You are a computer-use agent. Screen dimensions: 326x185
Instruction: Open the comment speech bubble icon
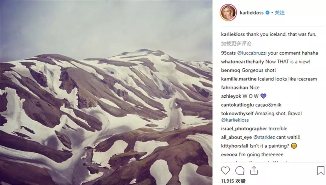(x=240, y=171)
